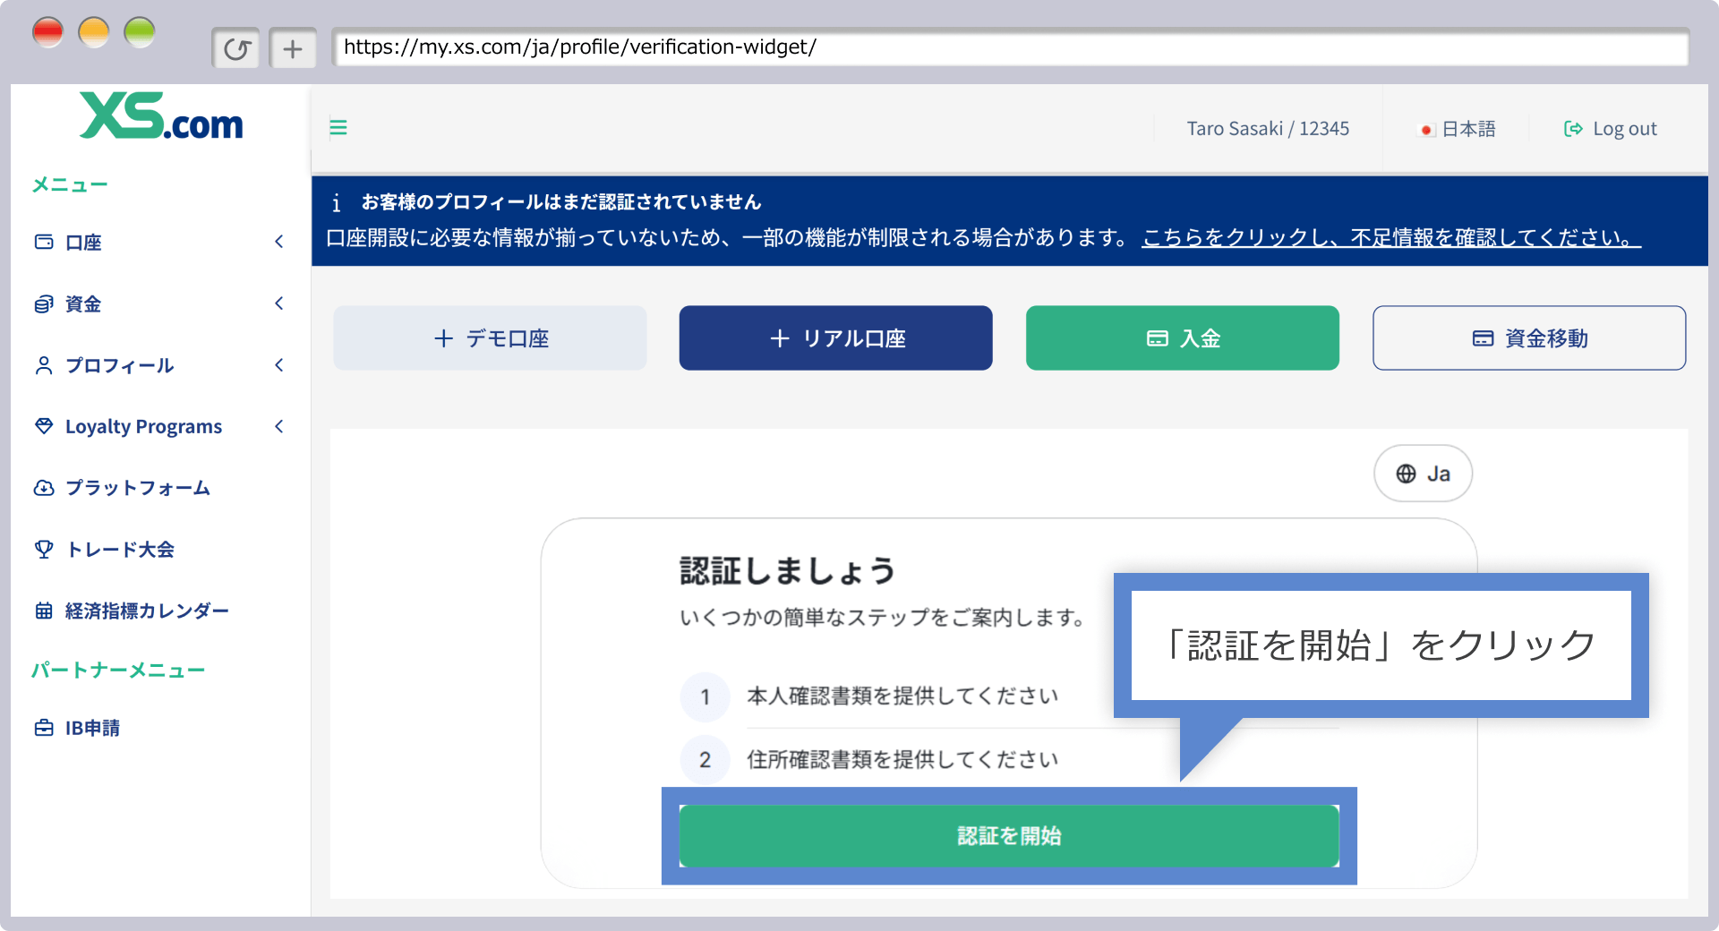This screenshot has width=1719, height=931.
Task: Open the 日本語 language selector
Action: click(1458, 129)
